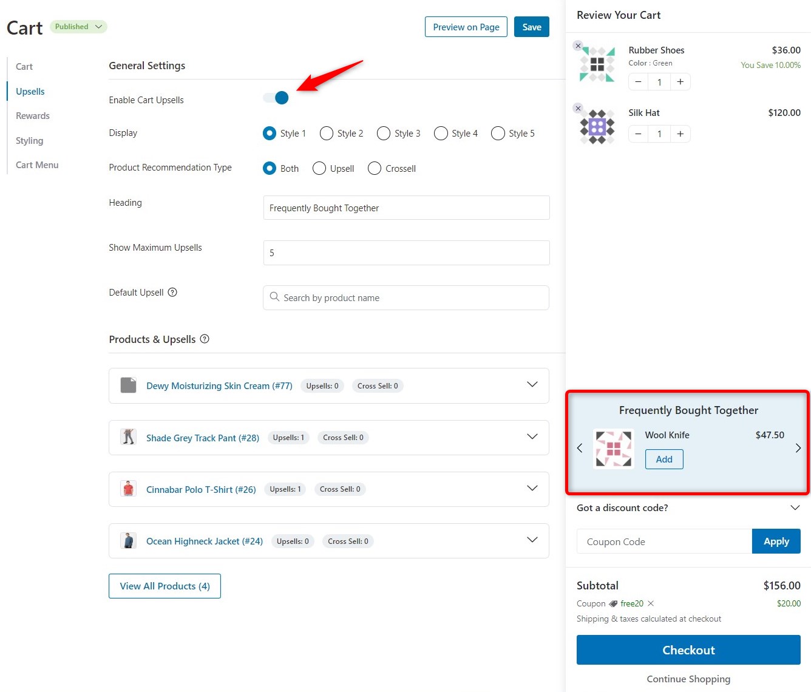Select Style 3 display option
811x692 pixels.
[384, 133]
